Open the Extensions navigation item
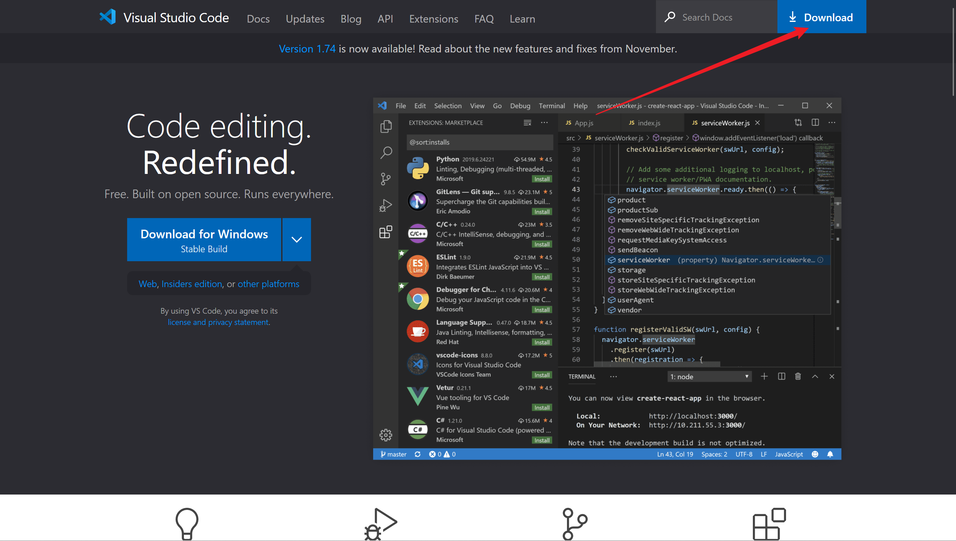Image resolution: width=956 pixels, height=541 pixels. pyautogui.click(x=434, y=19)
